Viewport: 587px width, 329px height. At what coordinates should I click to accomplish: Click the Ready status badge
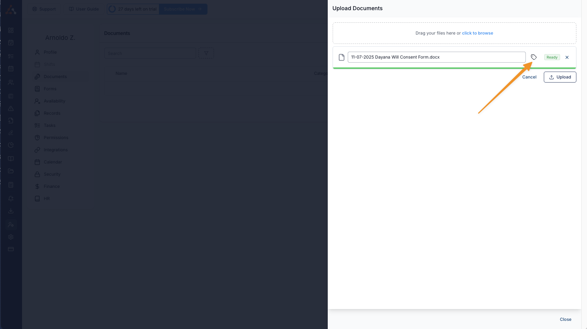tap(552, 57)
